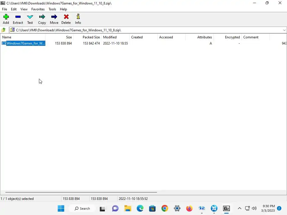Sort by Accessed column header
Screen dimensions: 287x215
[171, 37]
